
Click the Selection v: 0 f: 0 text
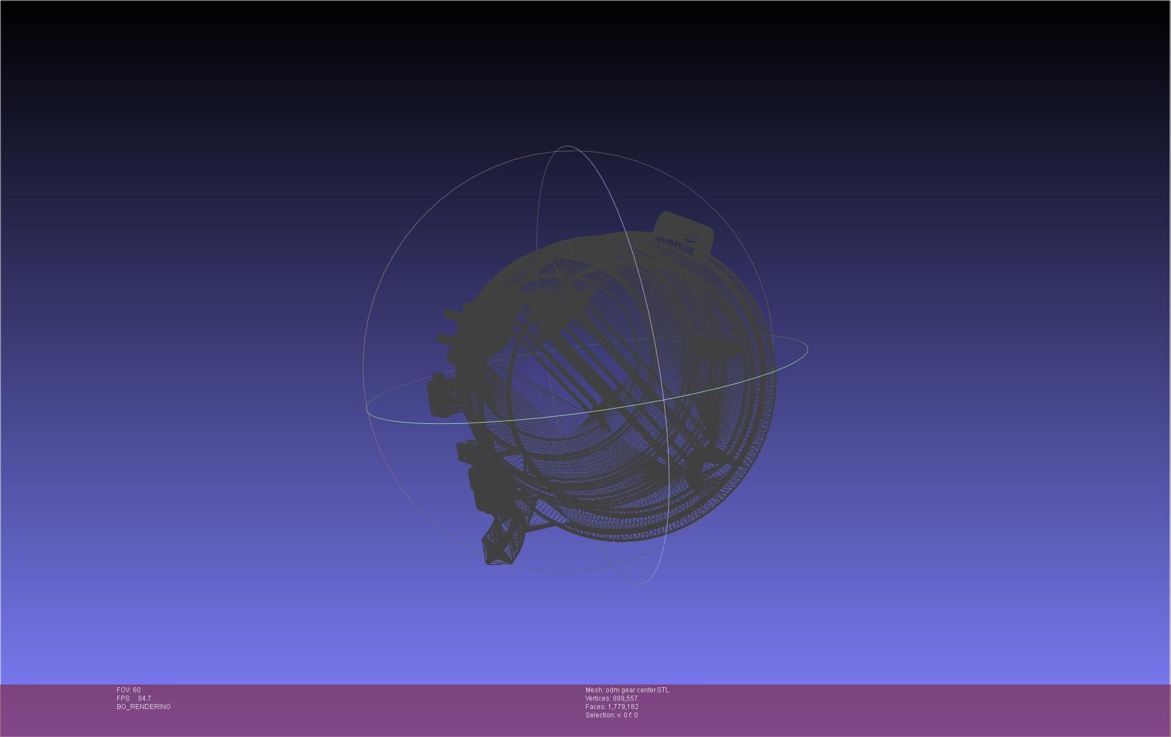611,715
